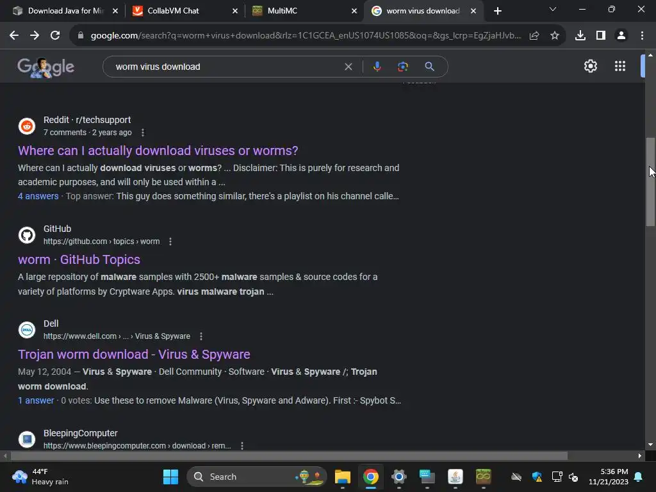Open more options for Reddit result

click(143, 133)
